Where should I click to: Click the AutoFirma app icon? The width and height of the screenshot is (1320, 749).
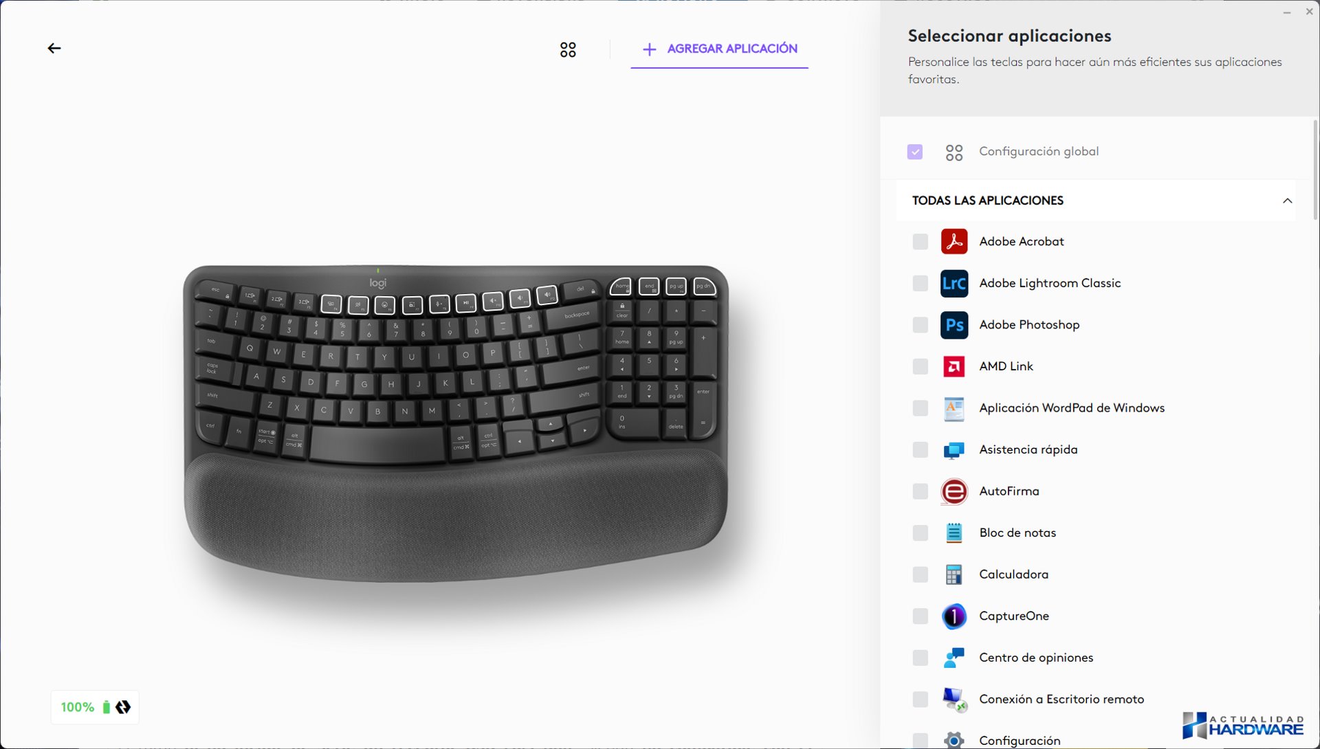click(x=954, y=491)
